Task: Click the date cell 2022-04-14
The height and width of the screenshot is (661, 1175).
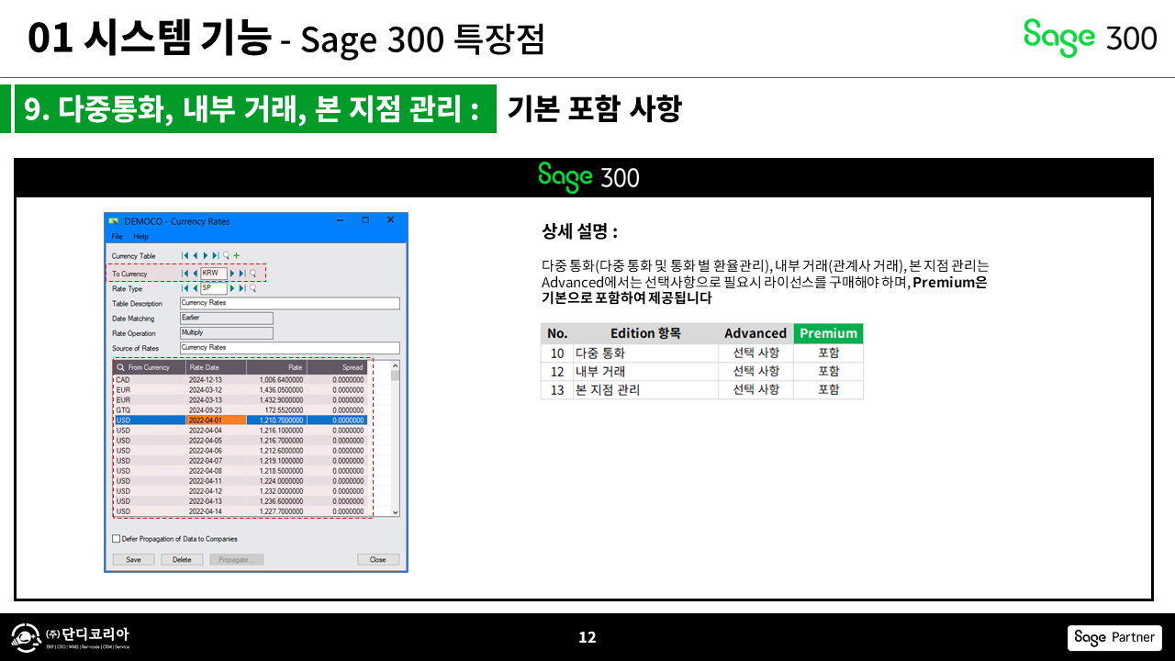Action: (216, 511)
